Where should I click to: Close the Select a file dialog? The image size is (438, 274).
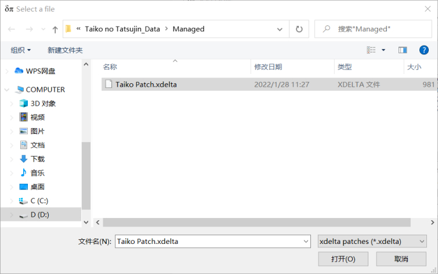428,9
